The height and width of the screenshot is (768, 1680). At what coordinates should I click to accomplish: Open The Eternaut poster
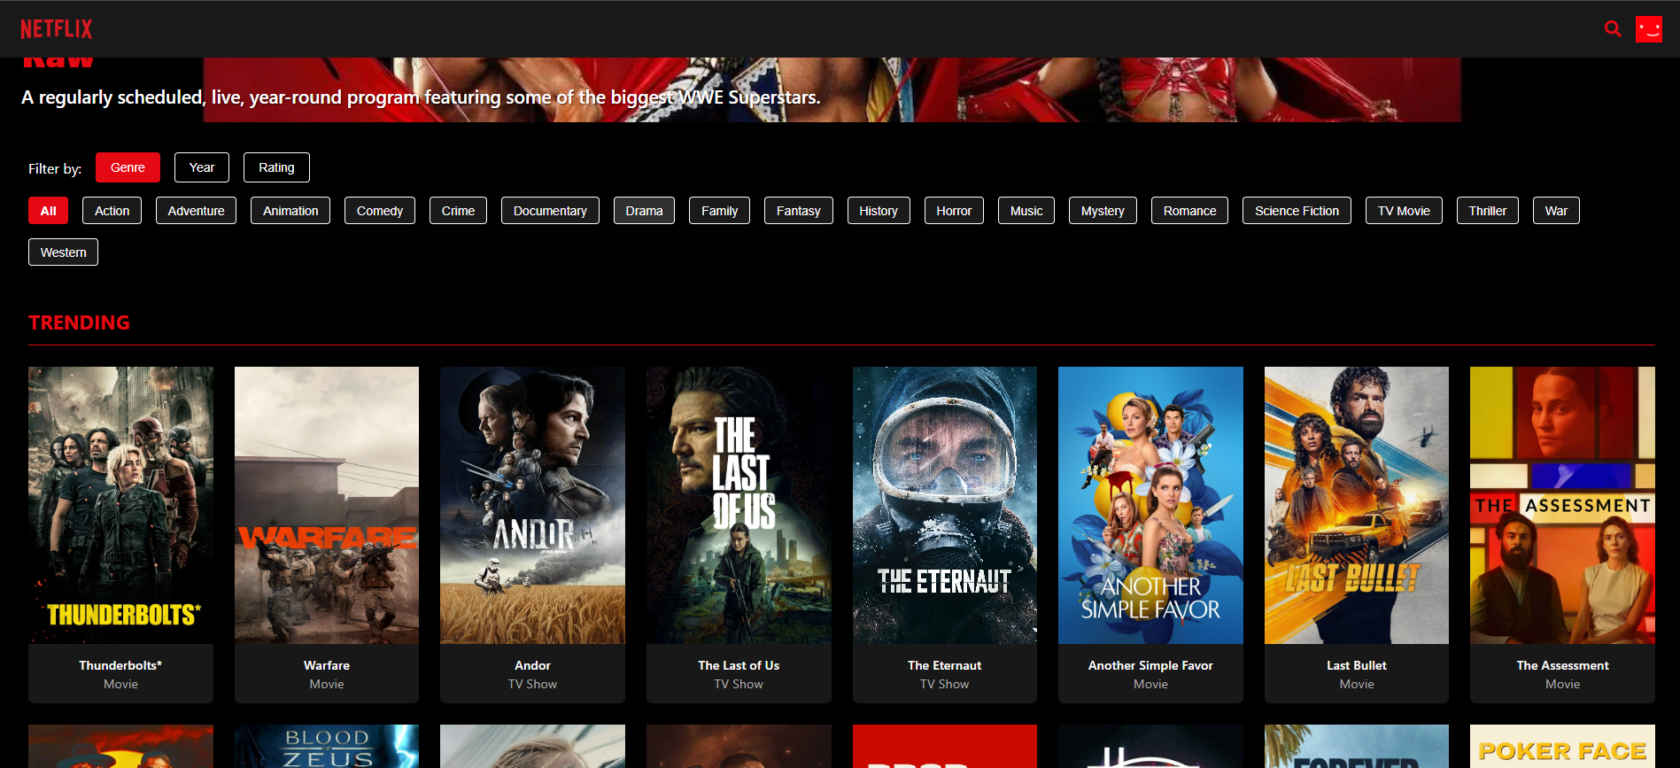pos(944,505)
